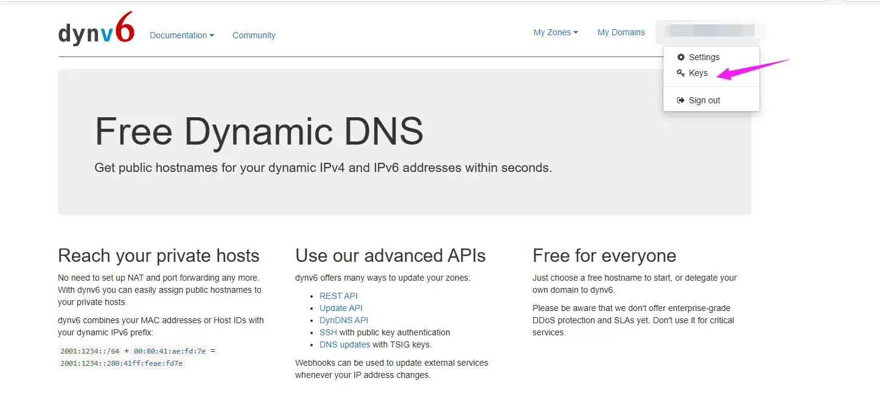Expand the Documentation dropdown
Viewport: 880px width, 404px height.
(181, 35)
